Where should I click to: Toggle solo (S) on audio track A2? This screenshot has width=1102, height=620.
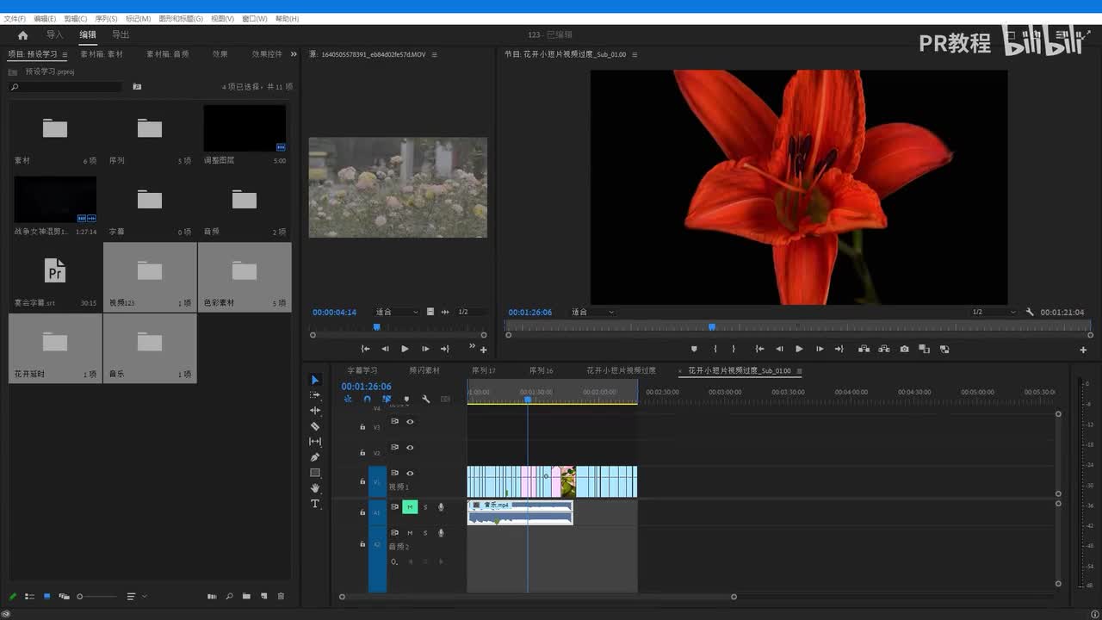425,533
